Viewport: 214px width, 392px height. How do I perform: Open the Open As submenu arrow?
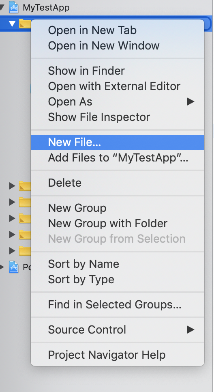pyautogui.click(x=191, y=101)
